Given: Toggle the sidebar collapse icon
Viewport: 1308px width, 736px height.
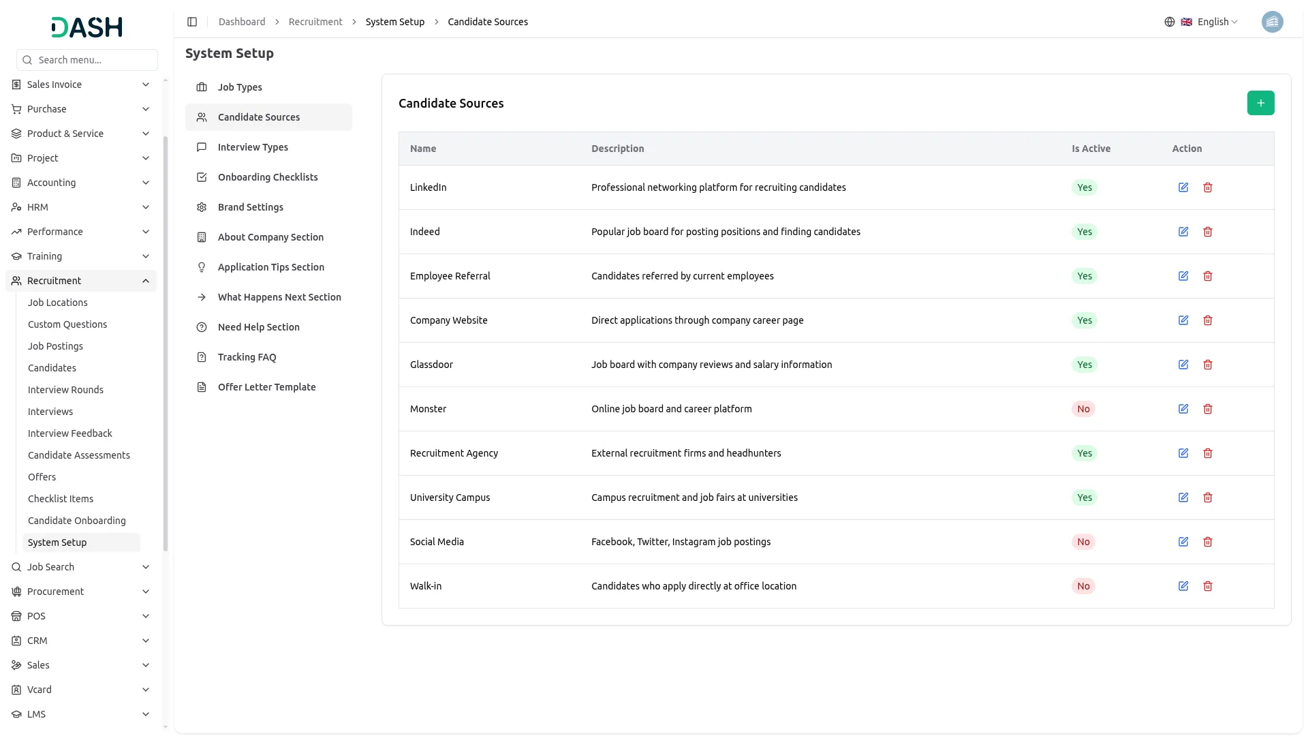Looking at the screenshot, I should click(192, 22).
